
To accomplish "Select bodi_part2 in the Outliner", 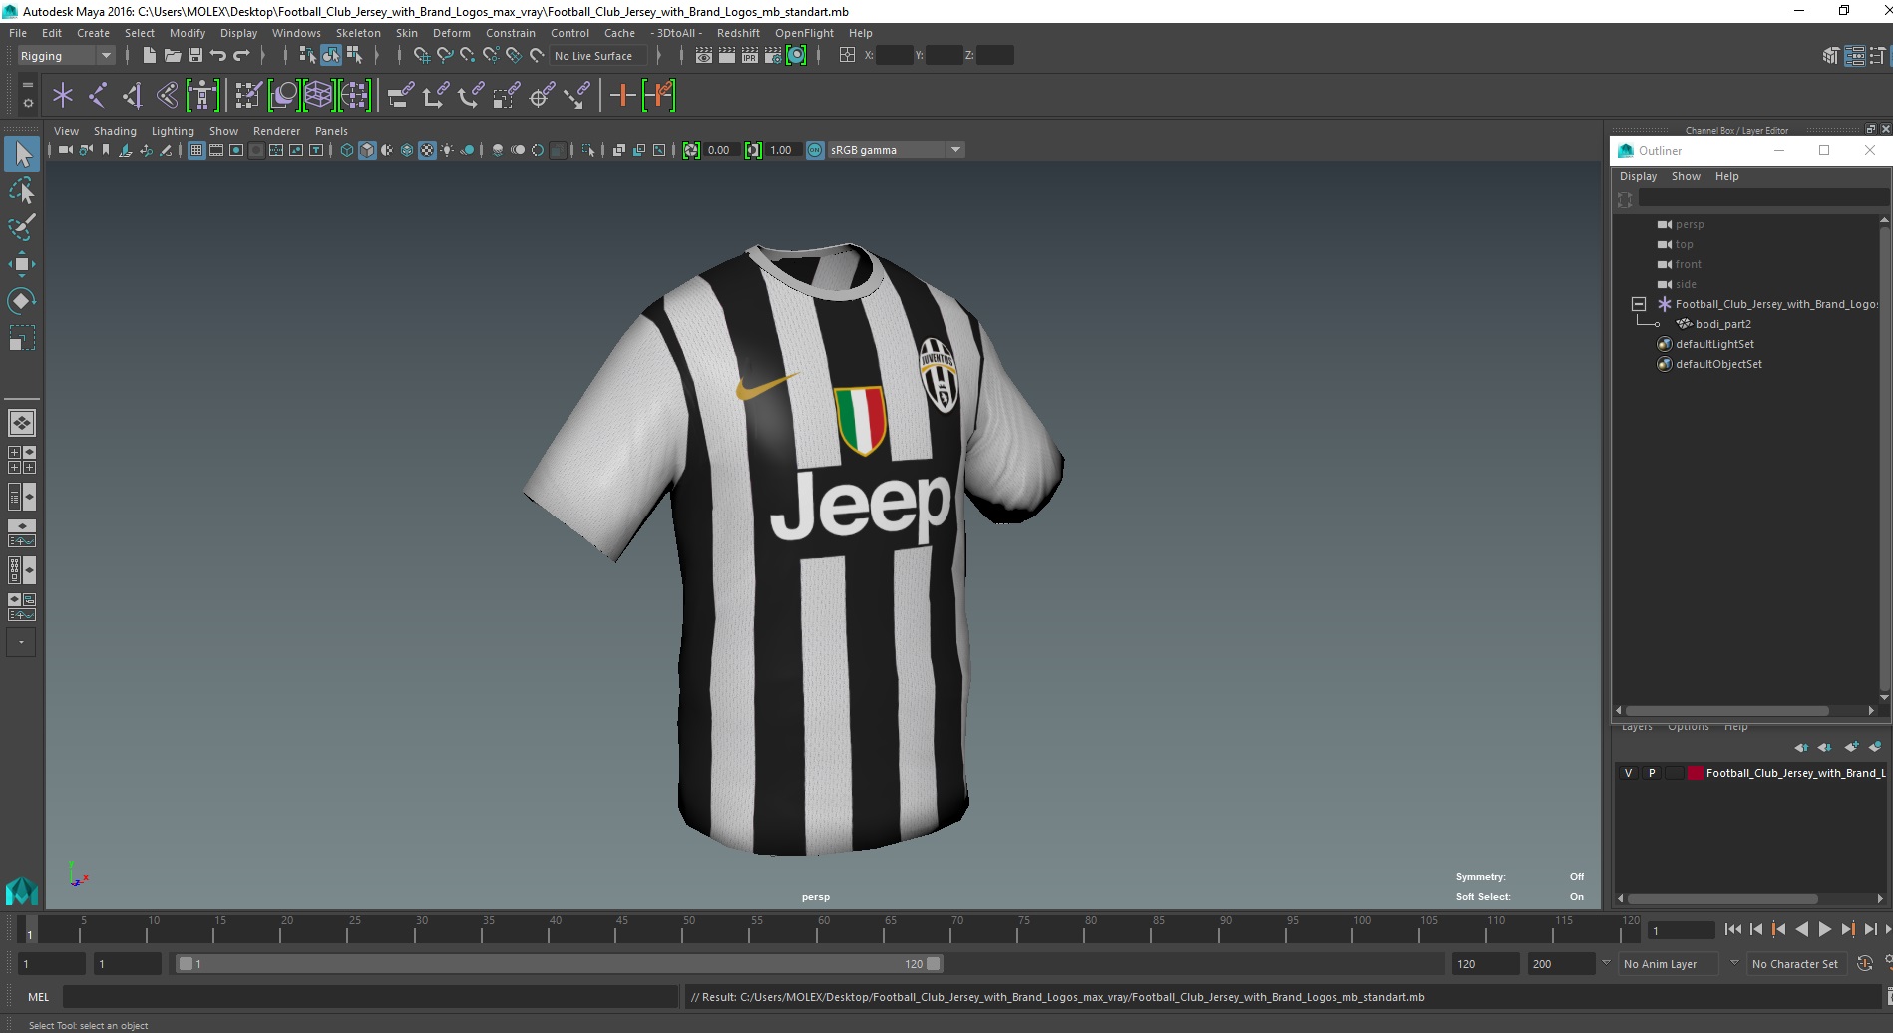I will [x=1722, y=324].
